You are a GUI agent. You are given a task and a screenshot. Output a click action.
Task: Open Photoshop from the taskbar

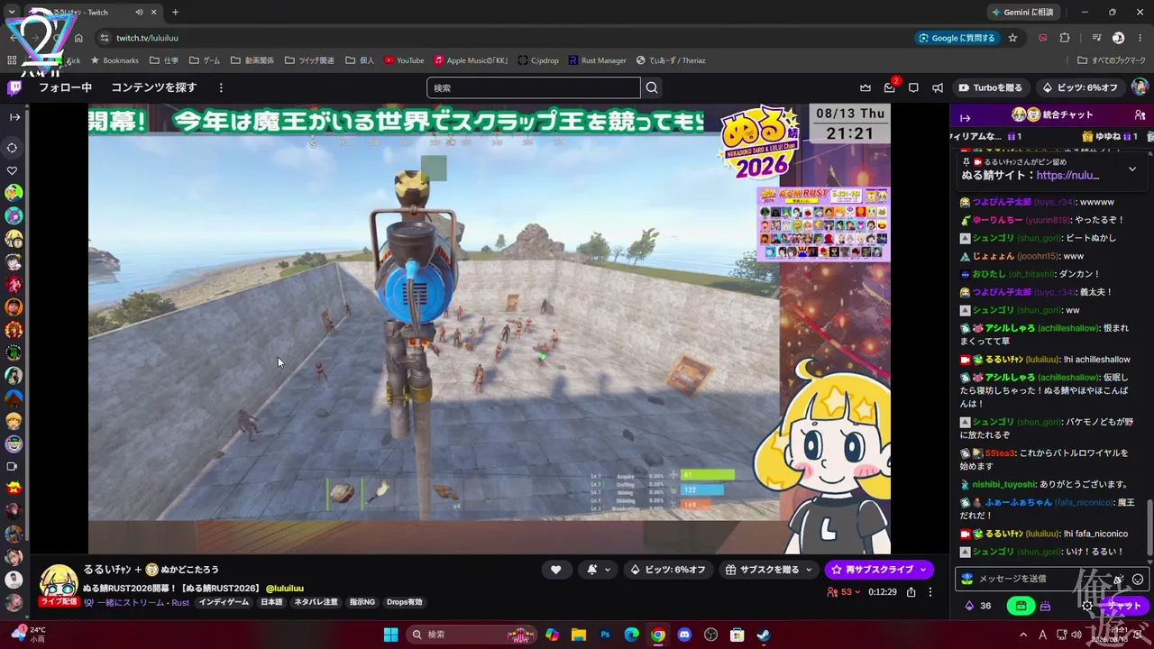tap(606, 635)
